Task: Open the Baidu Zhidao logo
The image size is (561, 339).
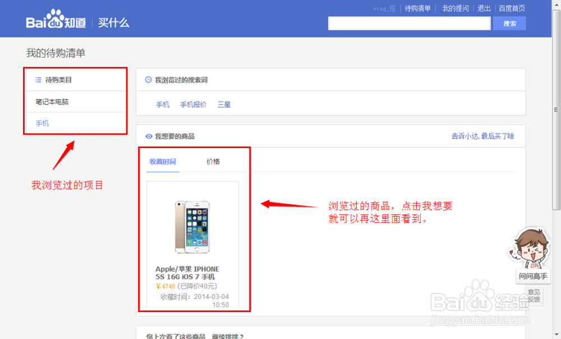Action: [56, 19]
